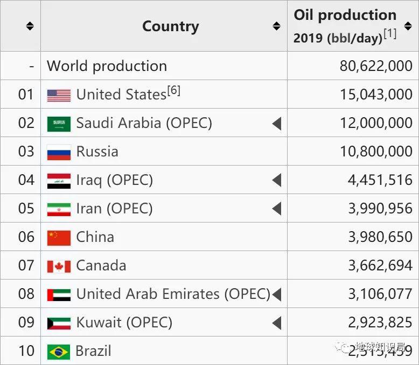This screenshot has height=365, width=419.
Task: Click the Kuwait flag icon
Action: point(59,324)
